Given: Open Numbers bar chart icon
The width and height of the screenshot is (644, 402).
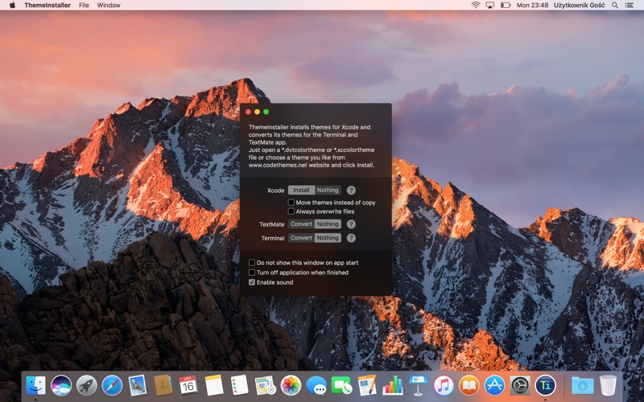Looking at the screenshot, I should tap(393, 386).
